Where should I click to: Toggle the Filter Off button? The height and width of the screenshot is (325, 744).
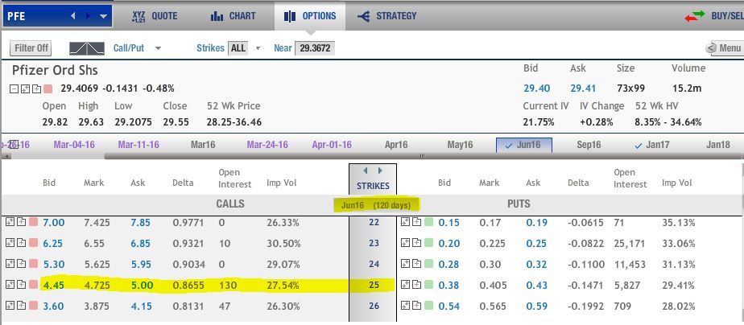coord(32,48)
